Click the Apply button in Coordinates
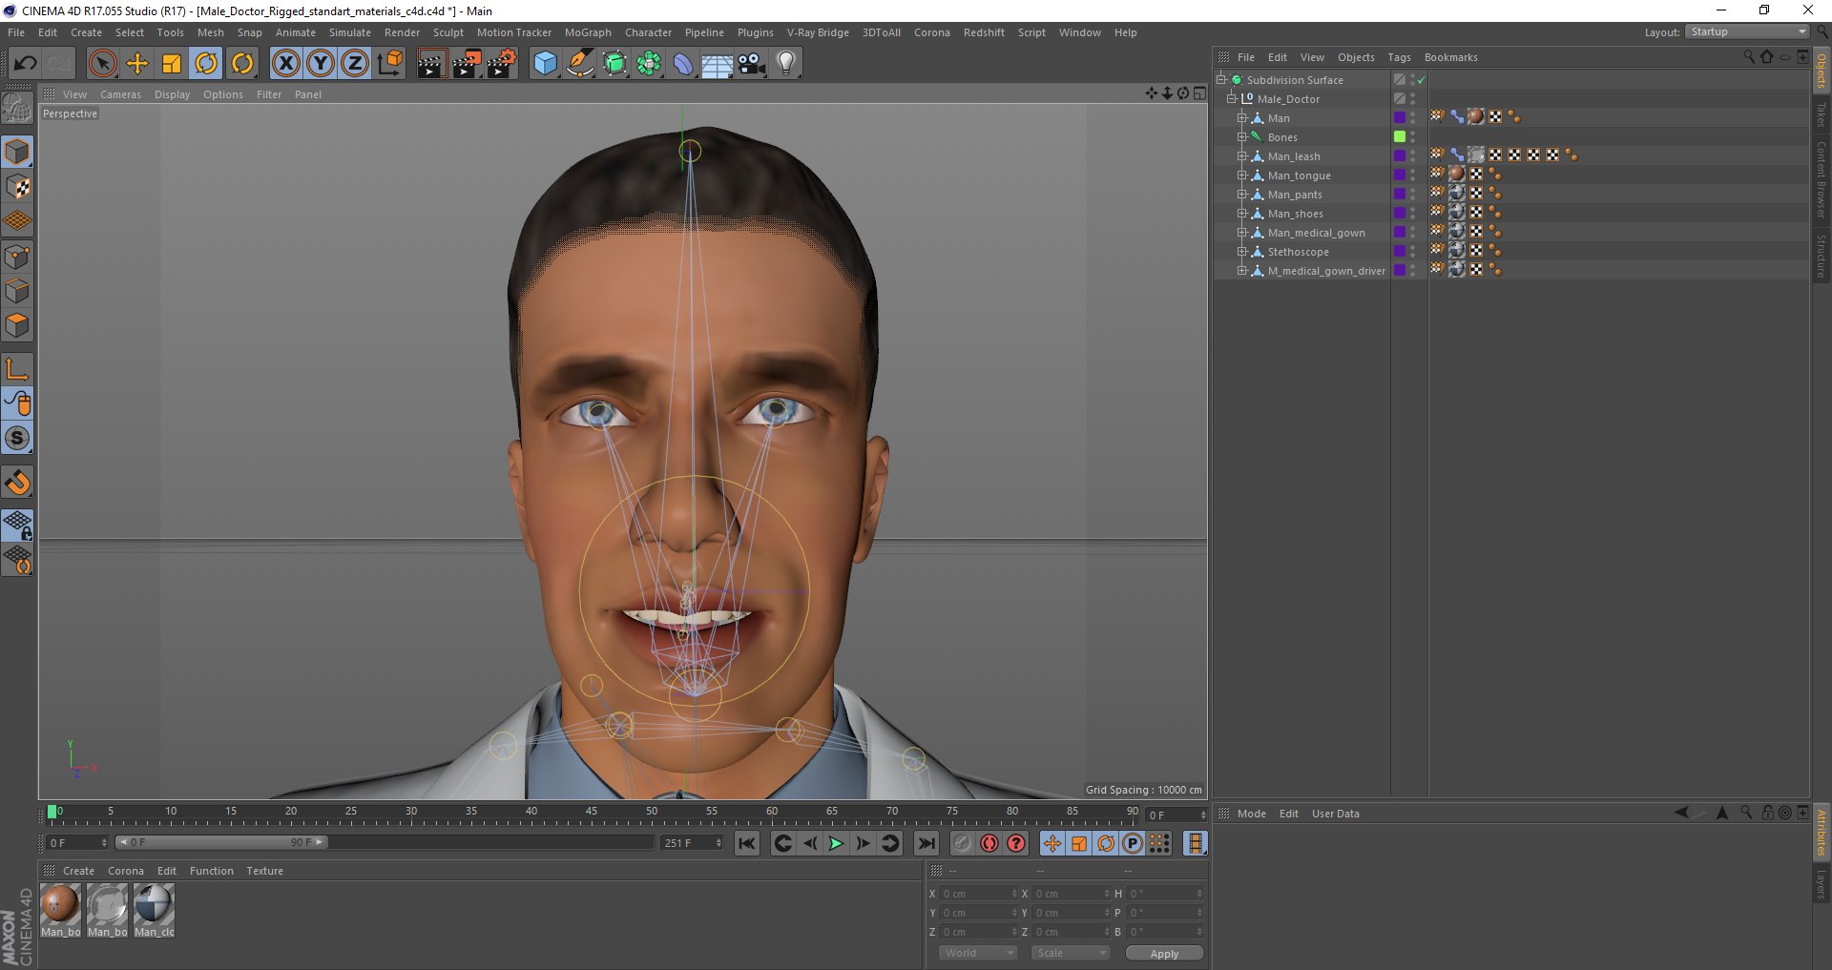Viewport: 1832px width, 970px height. coord(1164,953)
